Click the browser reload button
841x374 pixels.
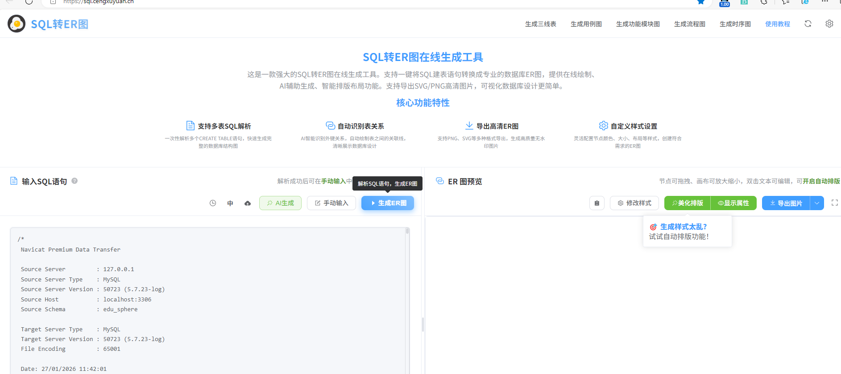pyautogui.click(x=29, y=2)
